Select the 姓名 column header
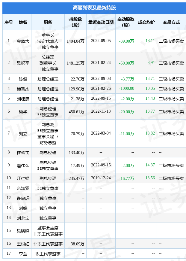186x261 pixels. coord(23,22)
